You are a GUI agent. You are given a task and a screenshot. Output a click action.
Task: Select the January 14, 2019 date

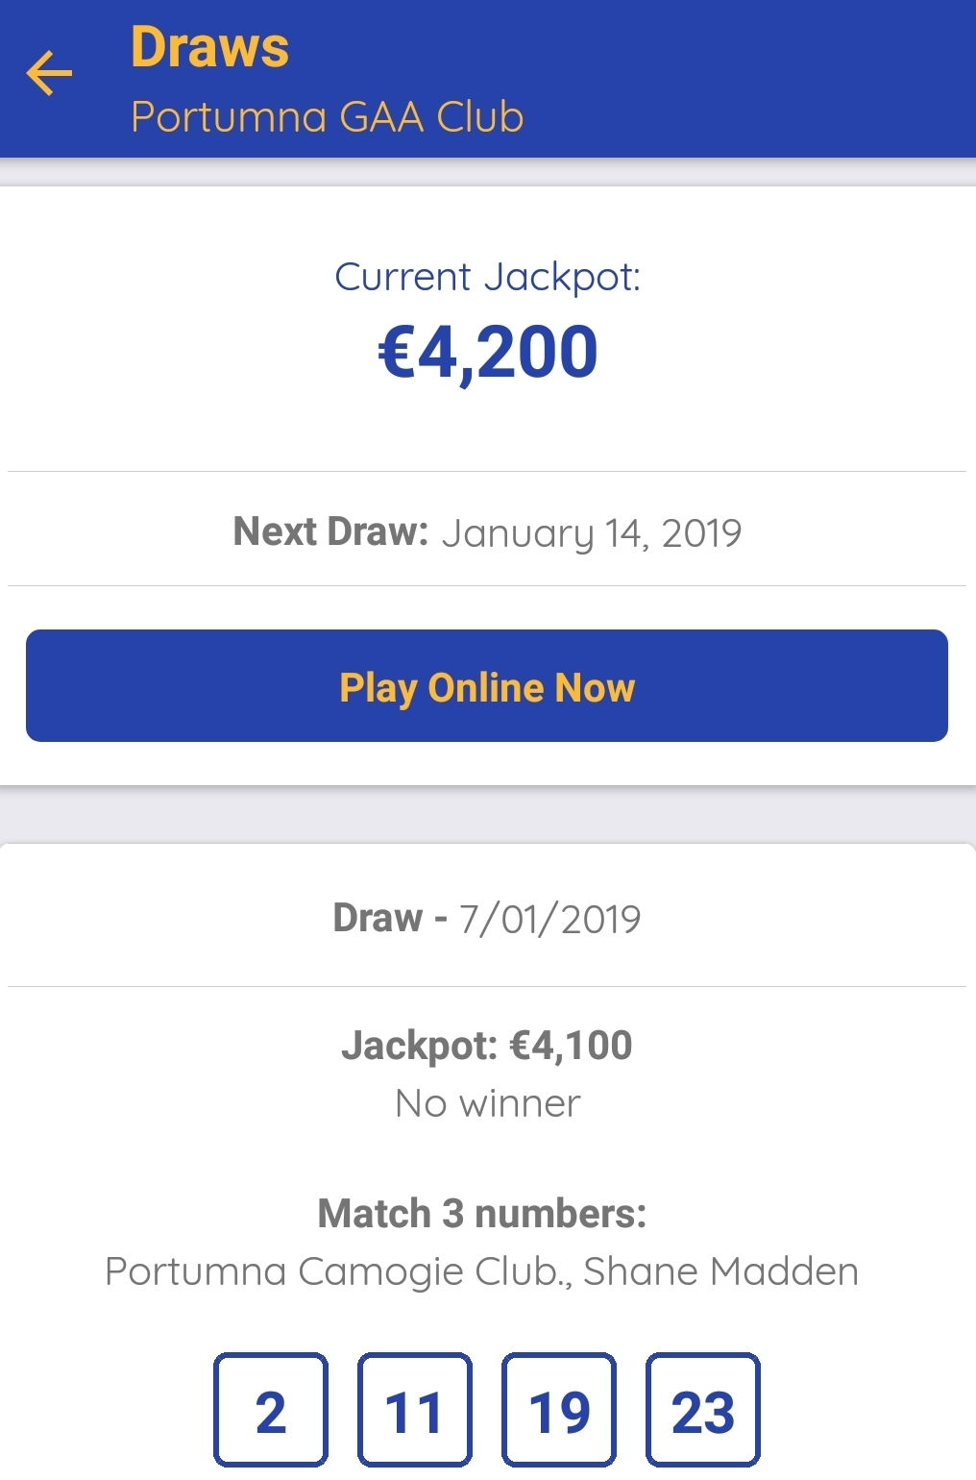coord(592,533)
